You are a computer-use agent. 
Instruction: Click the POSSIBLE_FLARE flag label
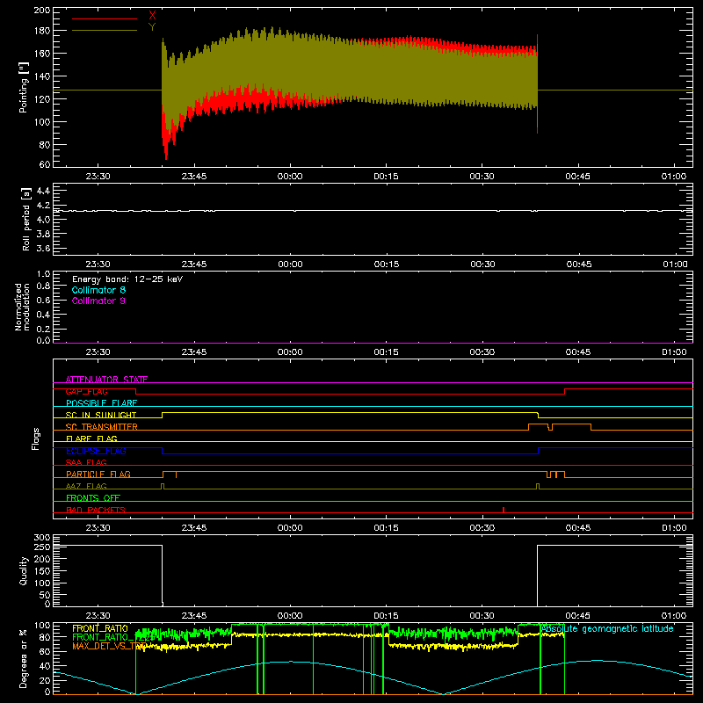[101, 403]
